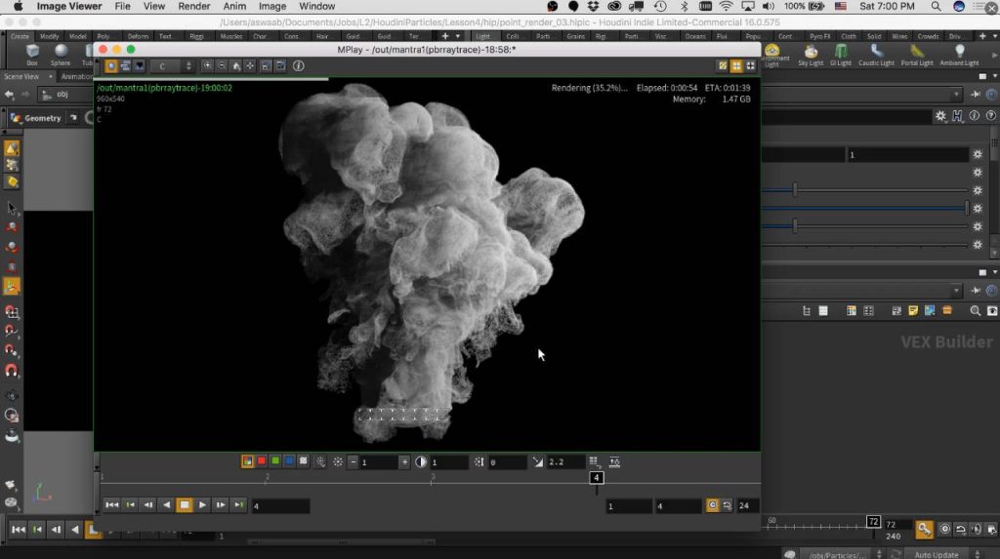Click the gear next to first parameter field
The height and width of the screenshot is (559, 1000).
tap(977, 154)
